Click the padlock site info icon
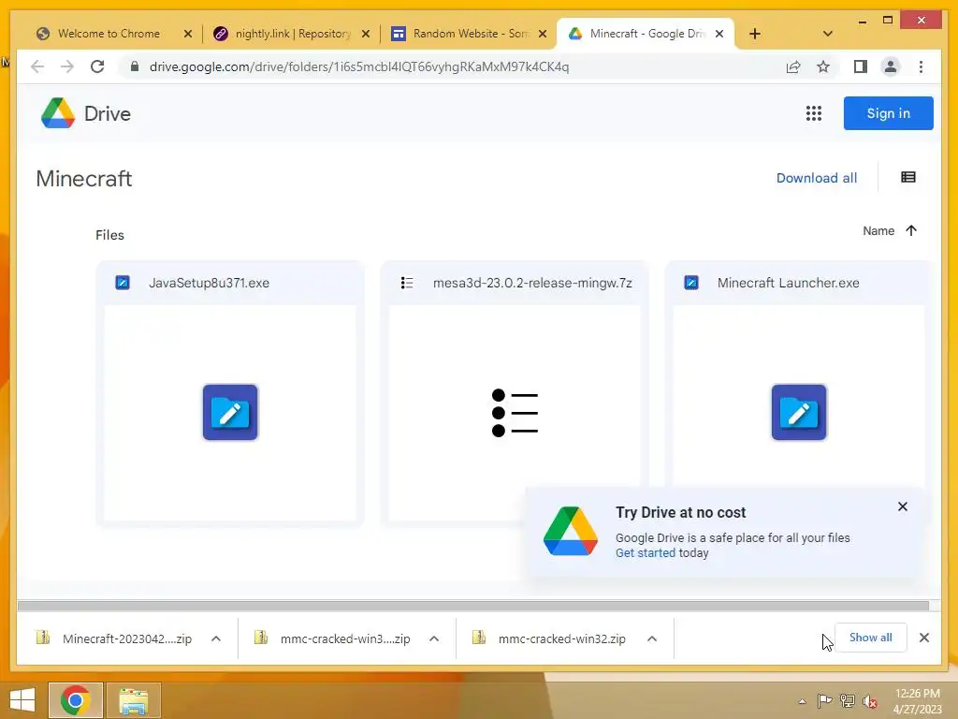Viewport: 958px width, 719px height. 135,66
